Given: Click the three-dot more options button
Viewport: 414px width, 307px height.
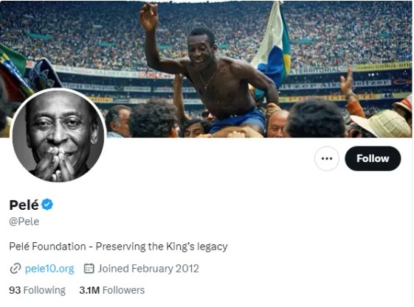Looking at the screenshot, I should click(x=327, y=158).
